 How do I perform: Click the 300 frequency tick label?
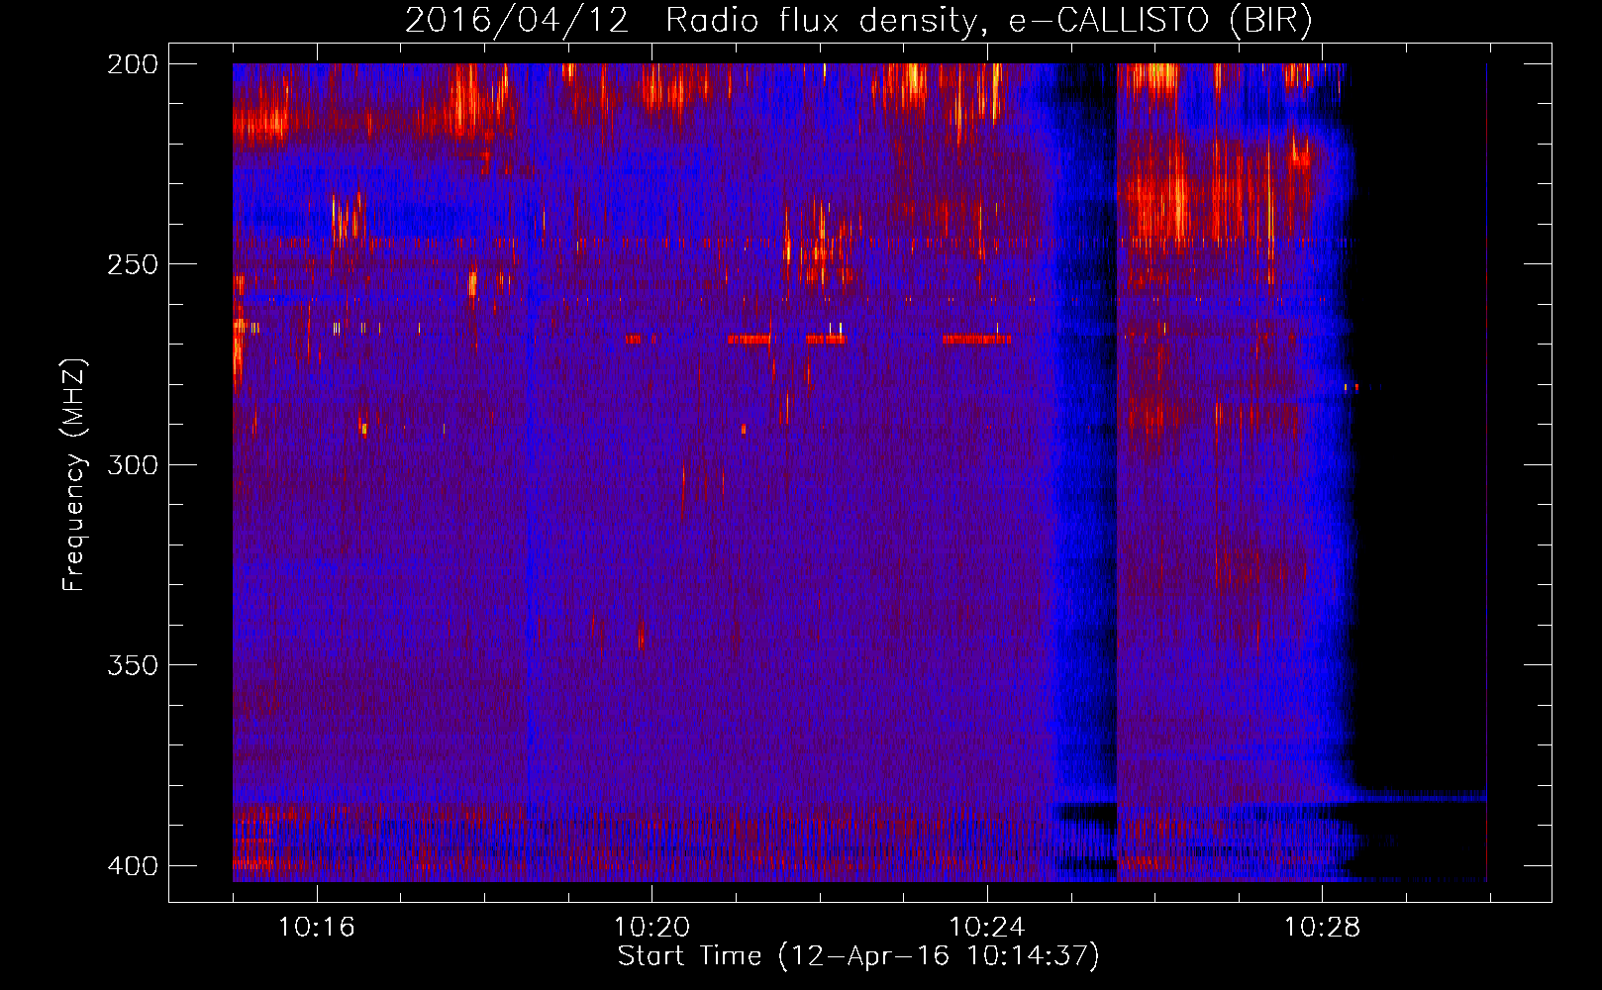tap(133, 465)
